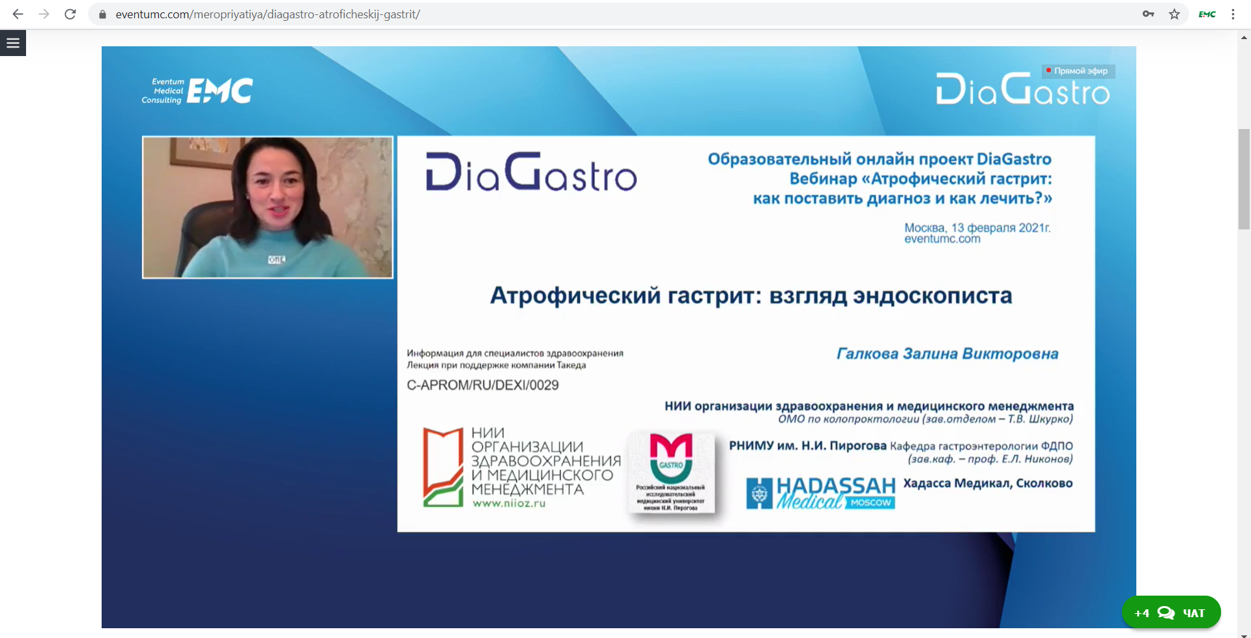Click the speaker webcam video thumbnail
The height and width of the screenshot is (638, 1251).
coord(268,207)
